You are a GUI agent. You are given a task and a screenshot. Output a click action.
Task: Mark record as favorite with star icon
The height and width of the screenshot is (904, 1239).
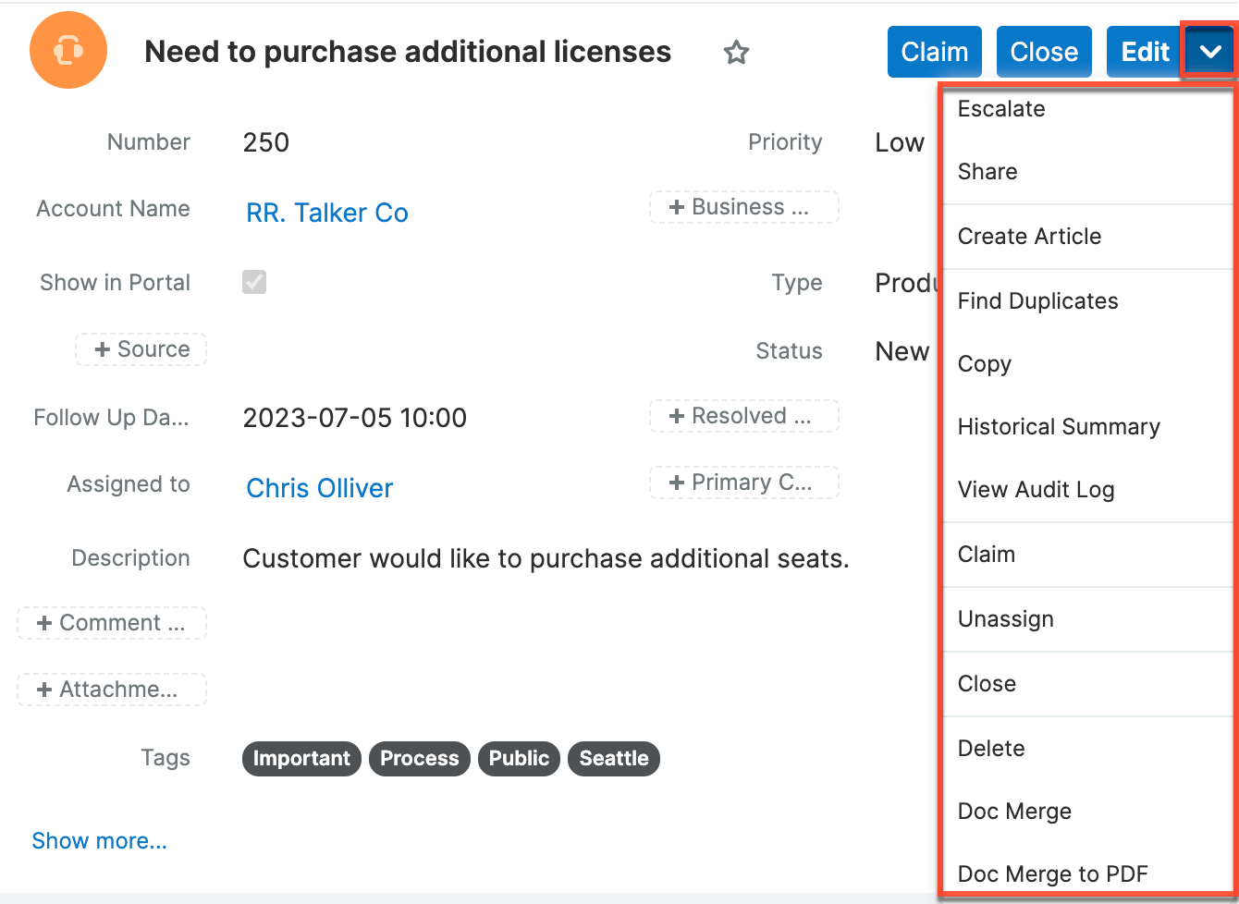pos(736,53)
